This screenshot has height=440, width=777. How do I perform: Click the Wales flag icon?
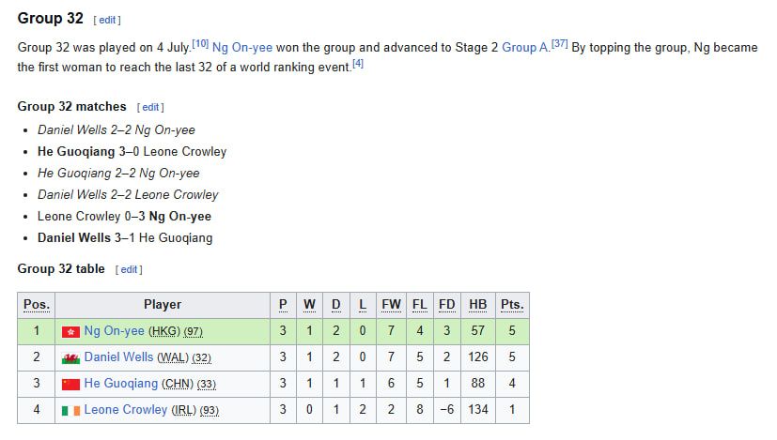click(x=70, y=358)
